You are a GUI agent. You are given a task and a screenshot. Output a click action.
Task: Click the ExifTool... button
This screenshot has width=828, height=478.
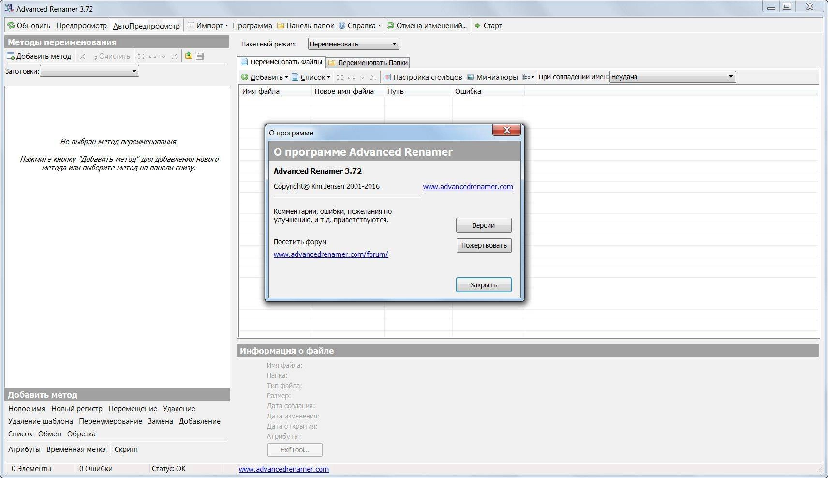click(x=295, y=450)
